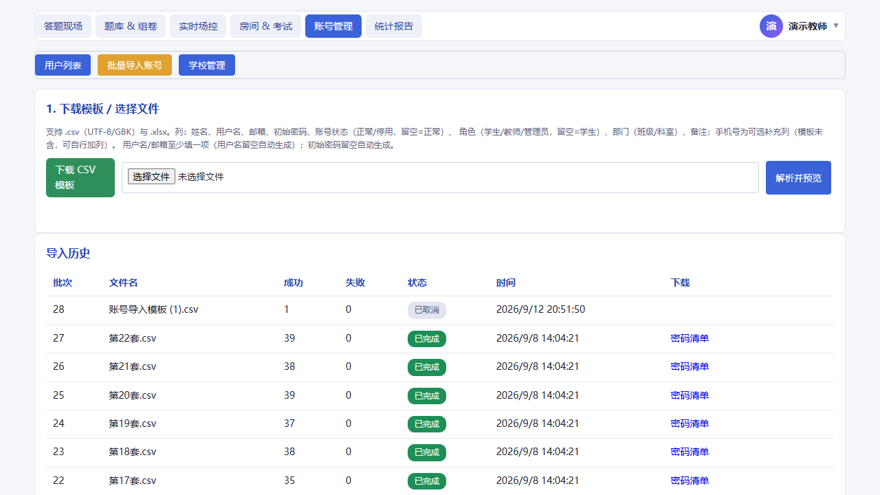Screen dimensions: 880x495
Task: Select the 批量导入账号 button
Action: coord(135,65)
